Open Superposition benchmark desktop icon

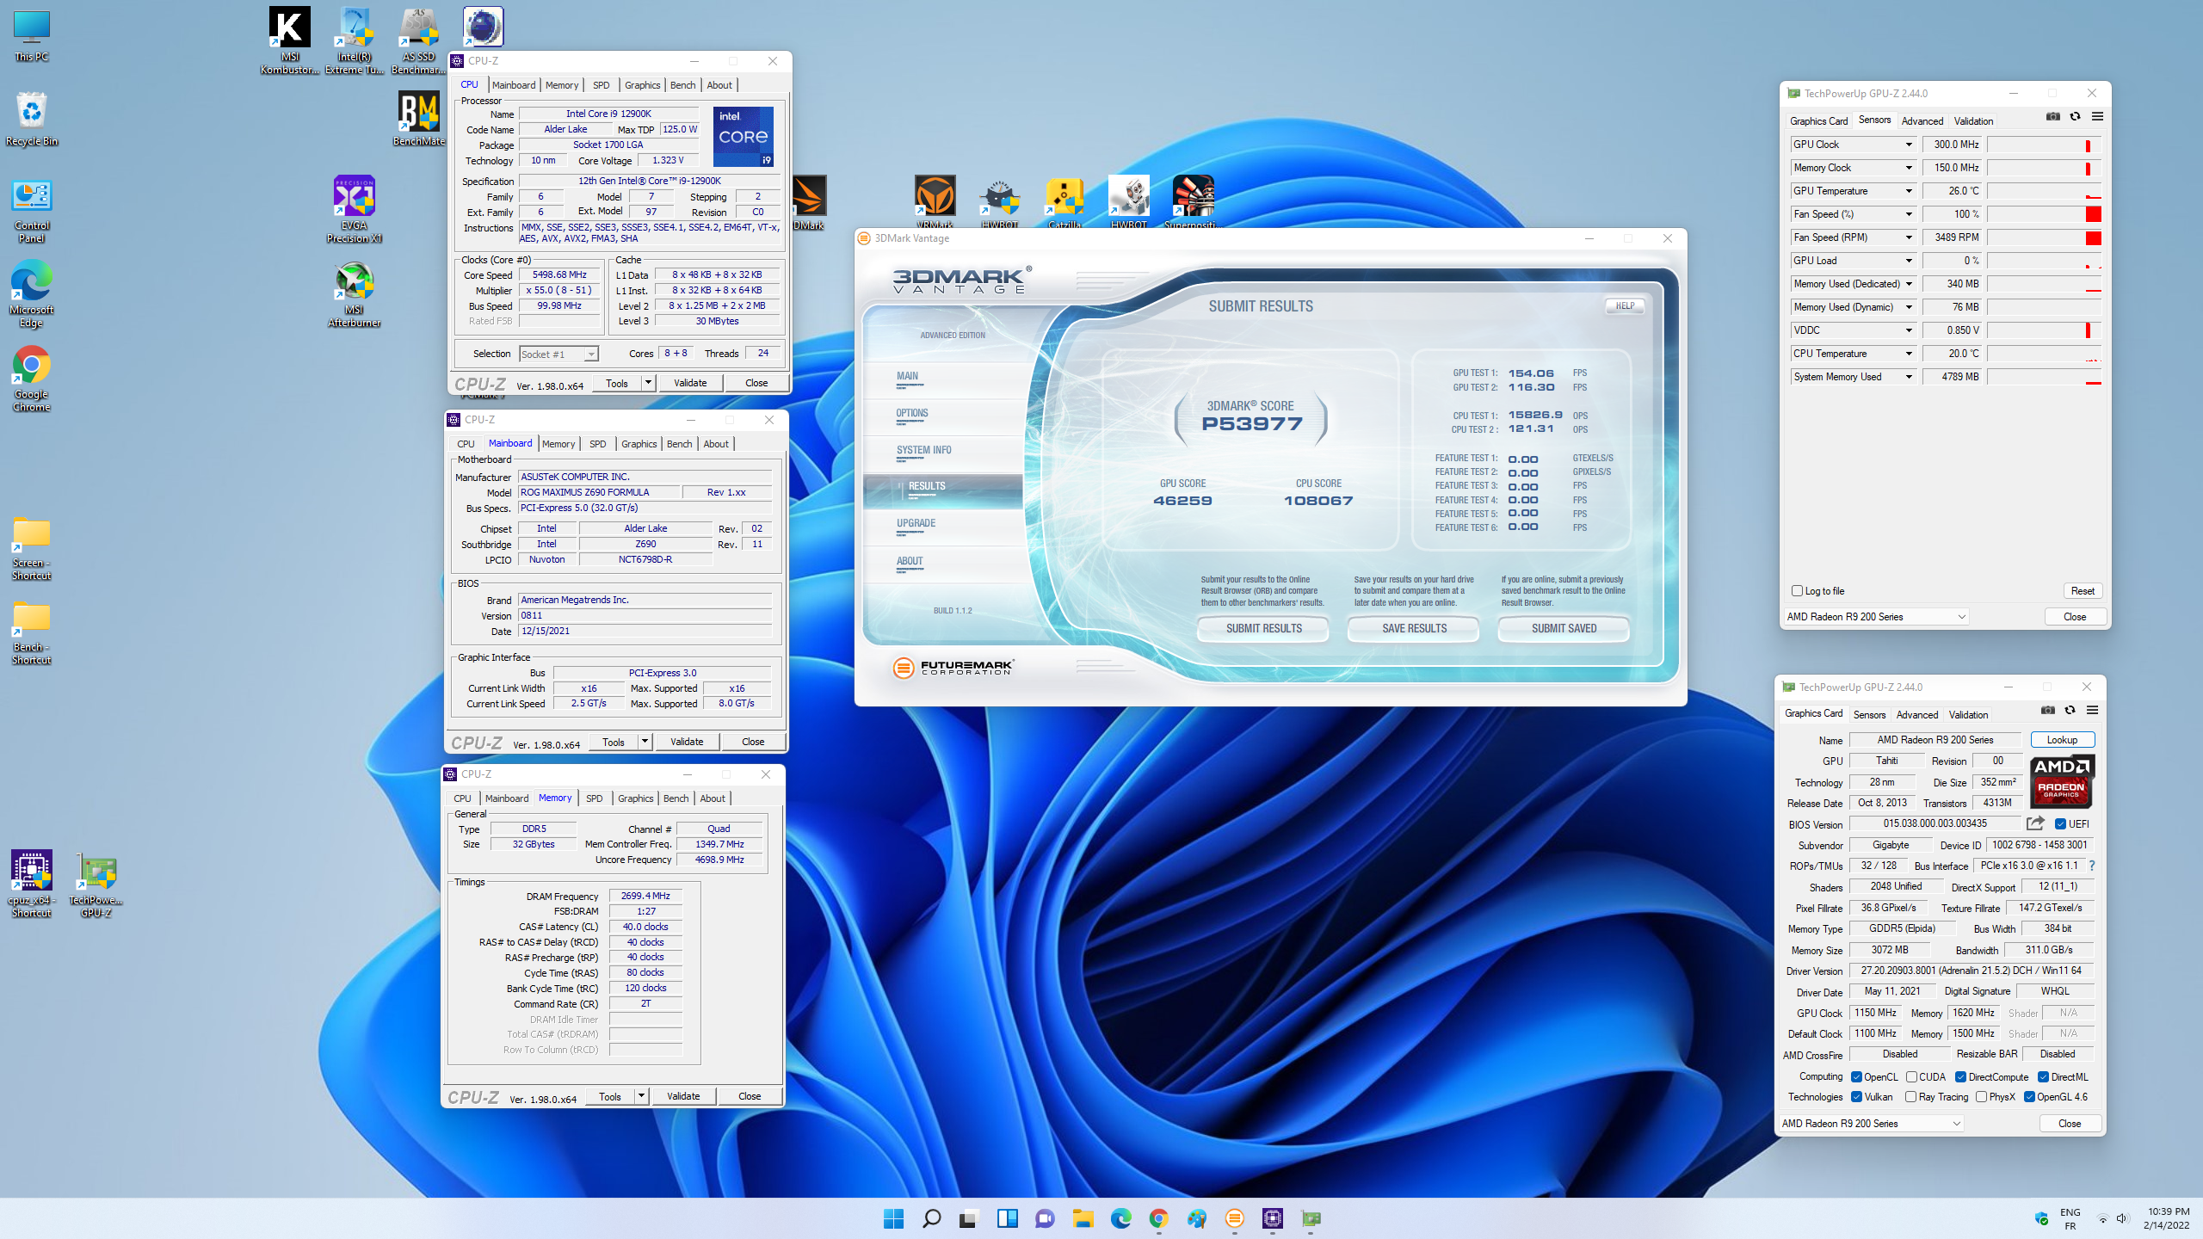(x=1194, y=203)
